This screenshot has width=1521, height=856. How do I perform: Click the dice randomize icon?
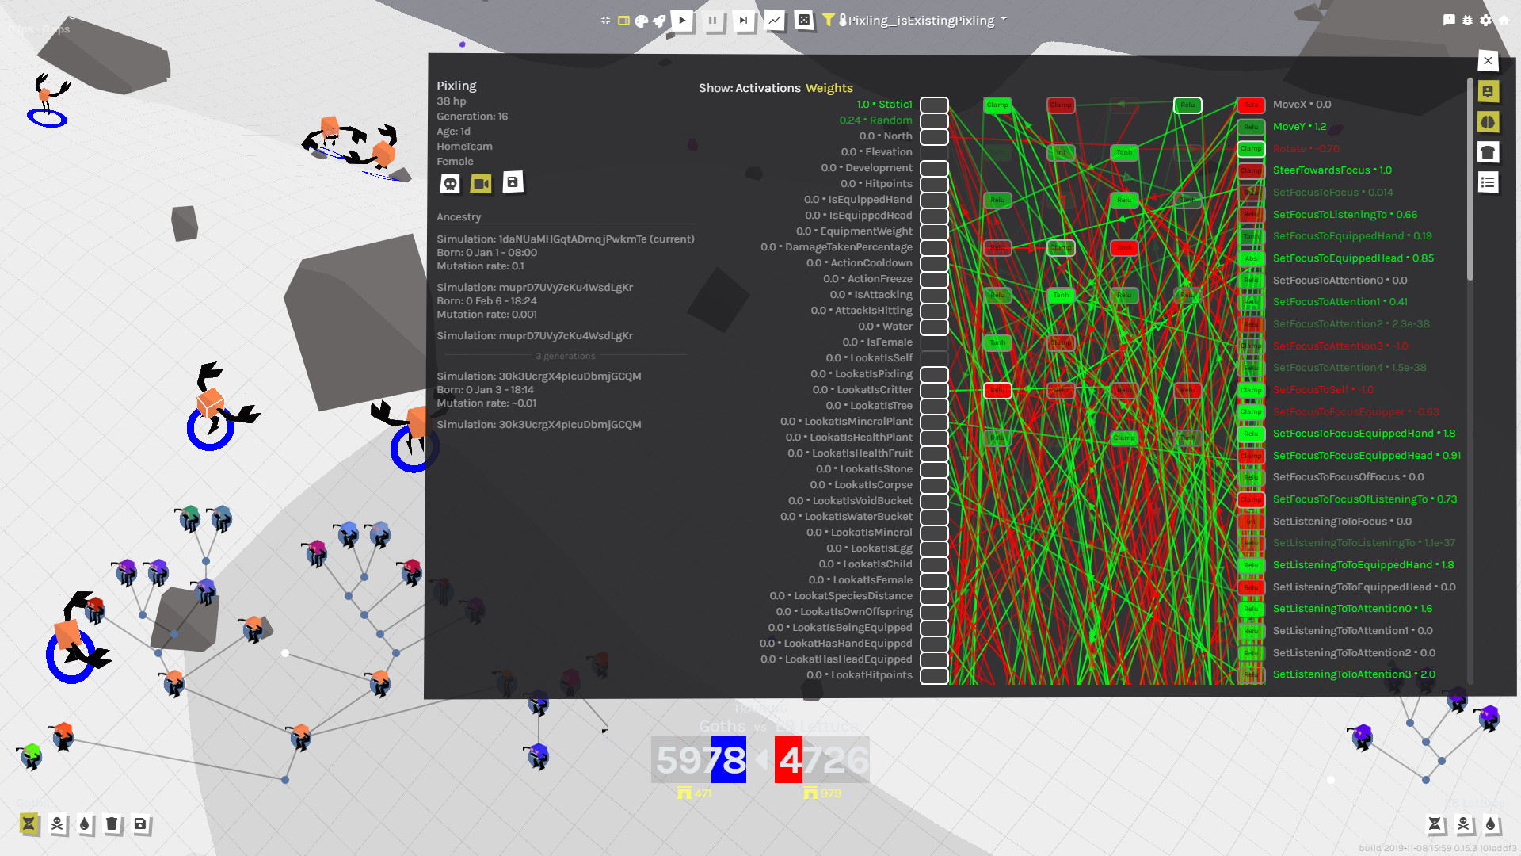point(803,21)
